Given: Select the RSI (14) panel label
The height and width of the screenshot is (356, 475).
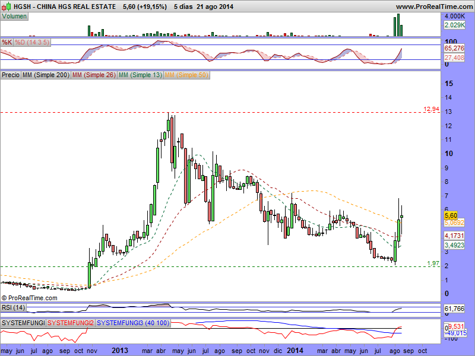Looking at the screenshot, I should (13, 308).
